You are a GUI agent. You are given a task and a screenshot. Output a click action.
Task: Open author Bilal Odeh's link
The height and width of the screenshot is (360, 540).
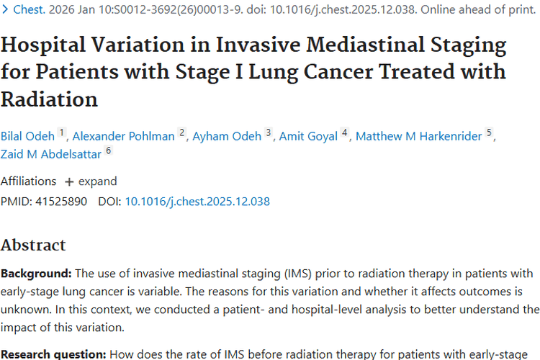coord(27,136)
